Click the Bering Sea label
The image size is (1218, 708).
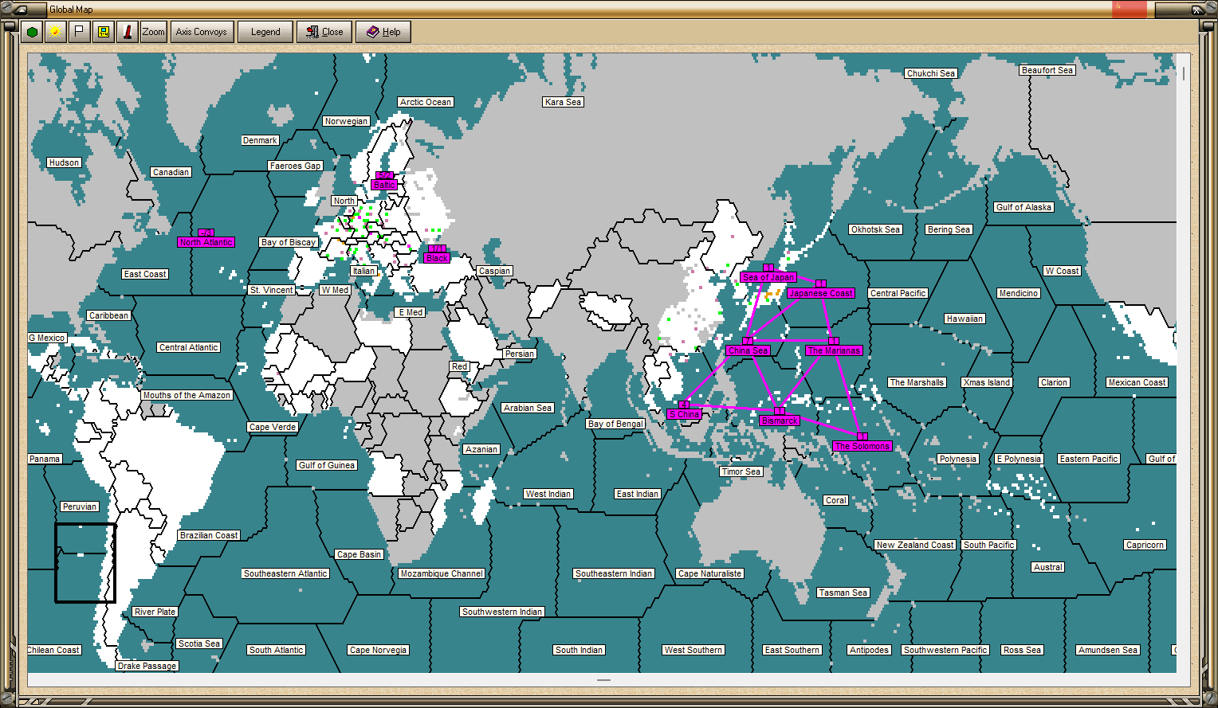coord(949,229)
